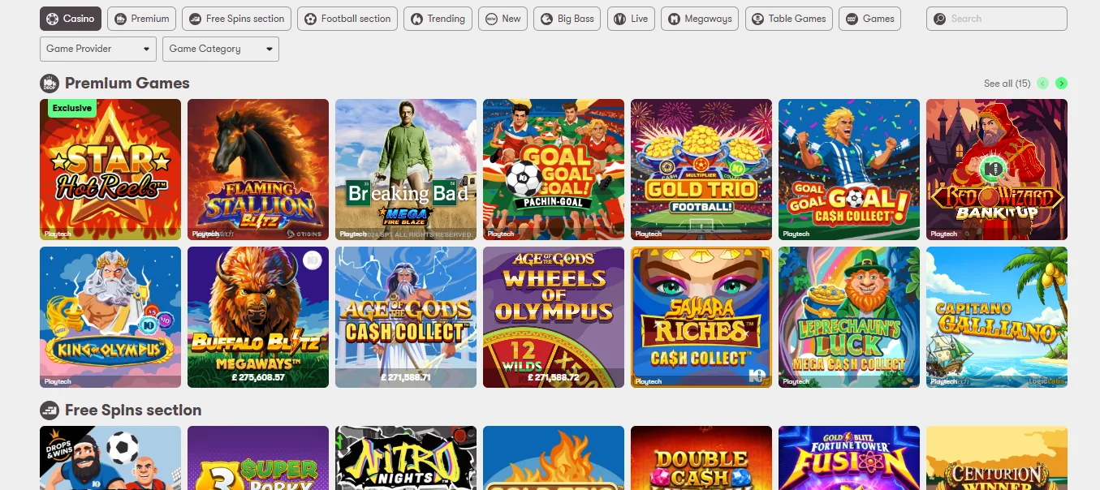Open the Live tab
The image size is (1100, 490).
click(631, 19)
